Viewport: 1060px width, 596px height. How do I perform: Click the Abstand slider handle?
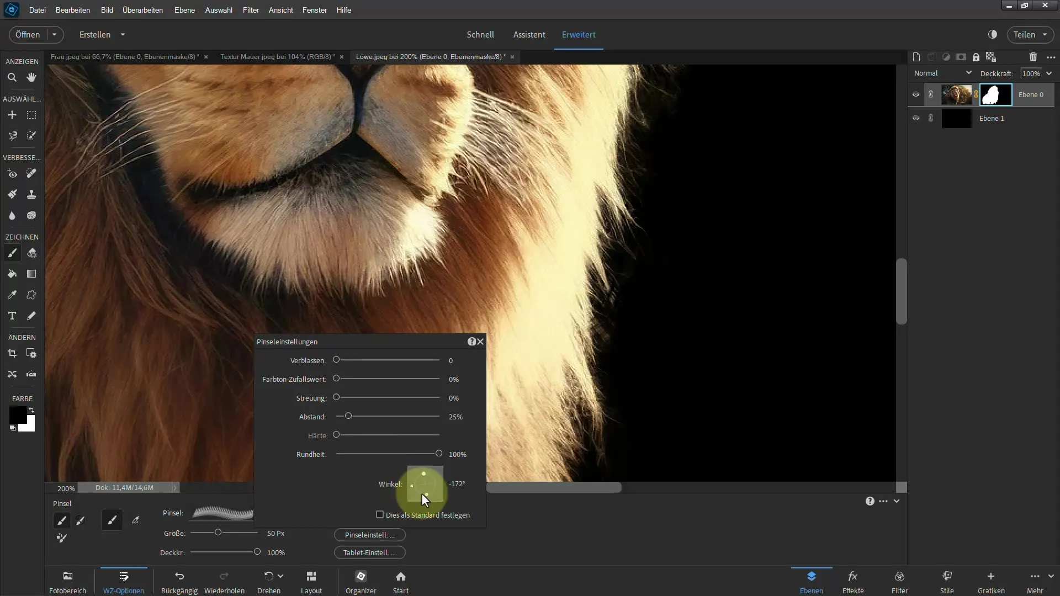point(348,416)
